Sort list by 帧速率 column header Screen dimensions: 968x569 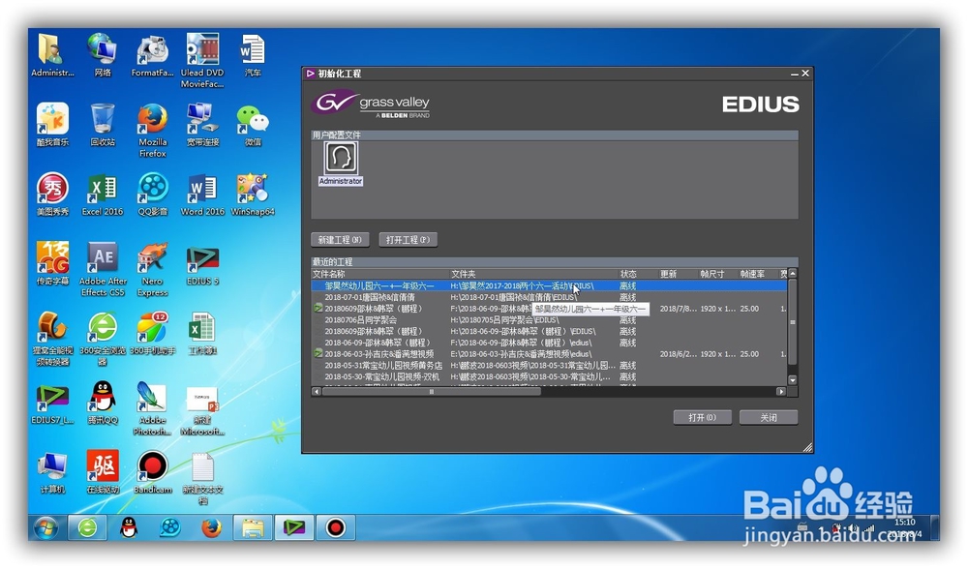pos(758,274)
